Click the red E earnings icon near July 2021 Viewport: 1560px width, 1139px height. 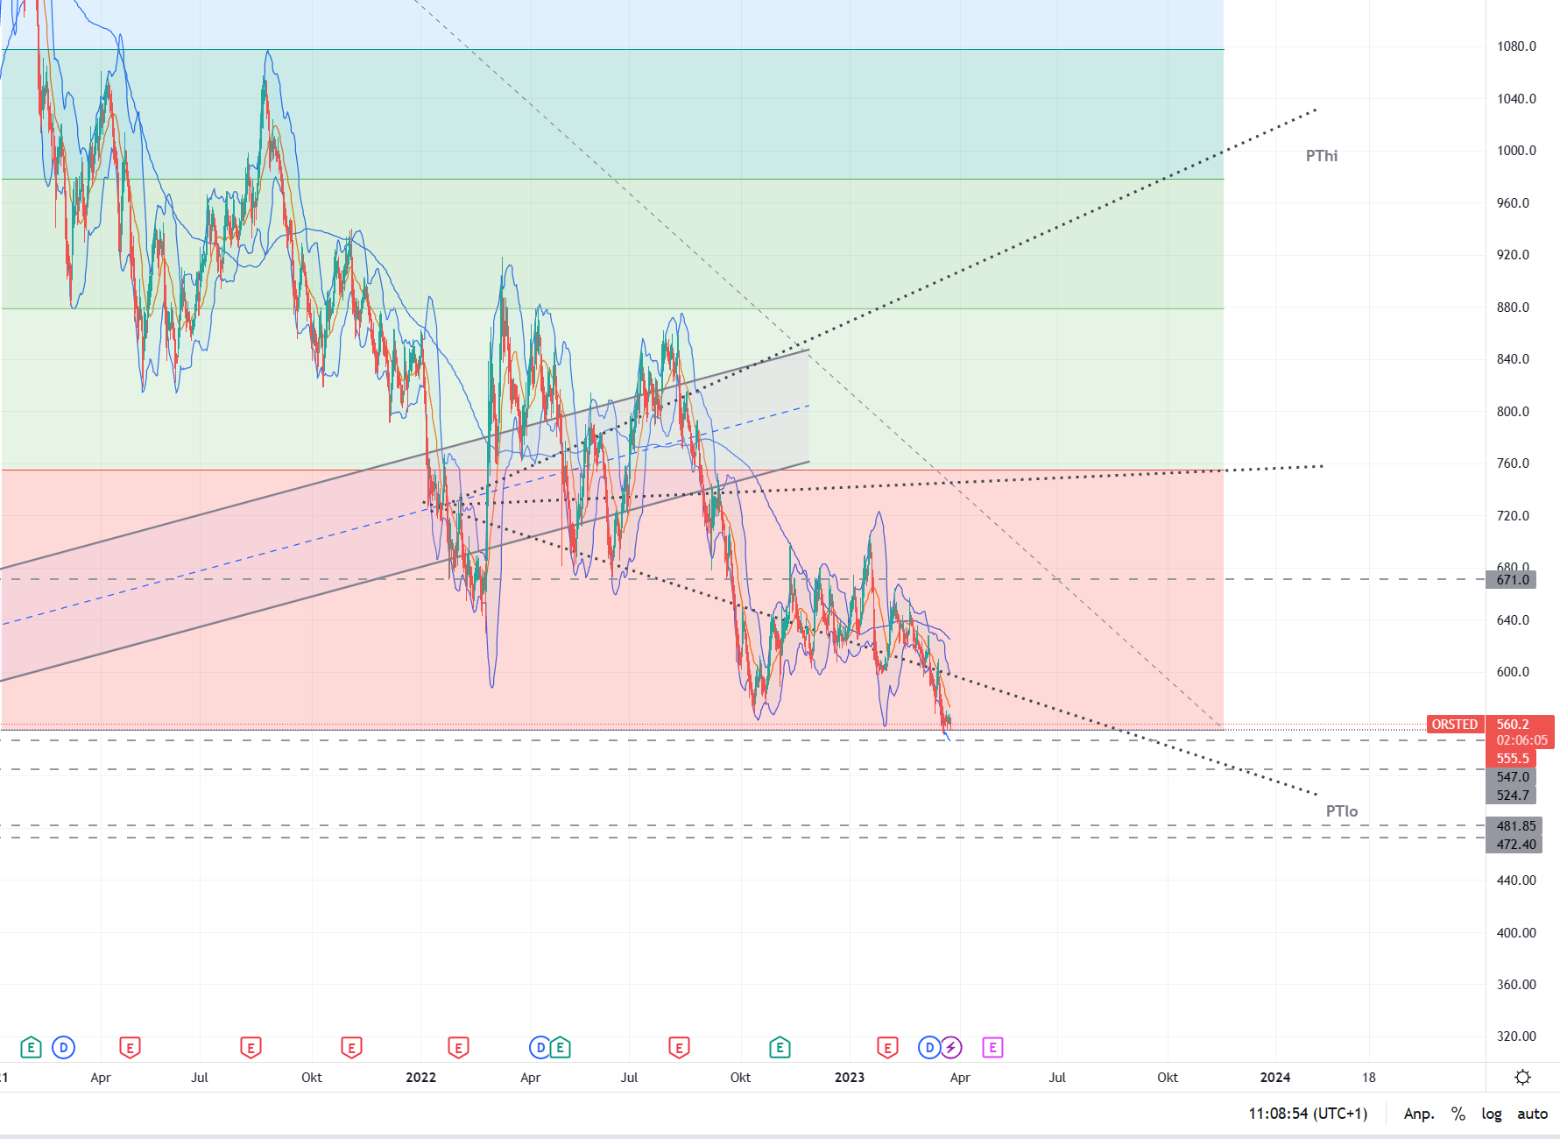point(251,1047)
